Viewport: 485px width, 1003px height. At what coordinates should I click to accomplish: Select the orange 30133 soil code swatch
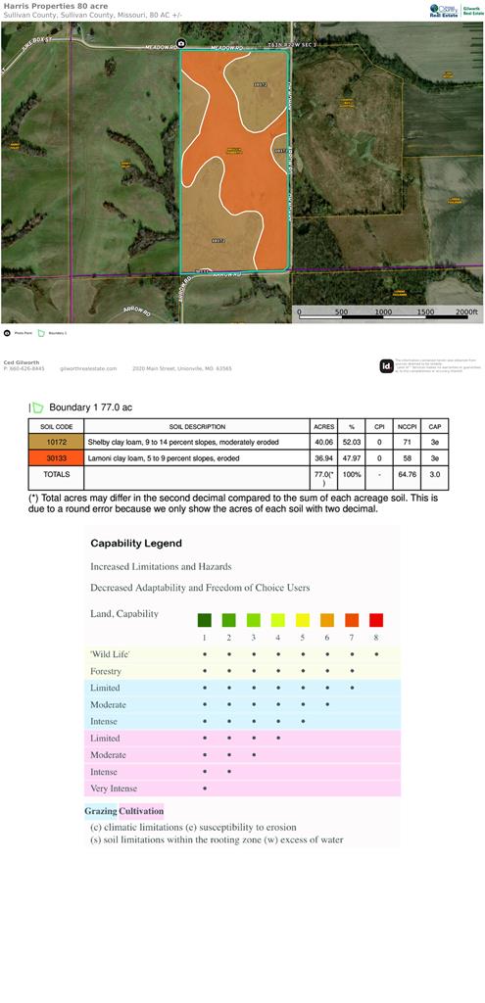(56, 458)
